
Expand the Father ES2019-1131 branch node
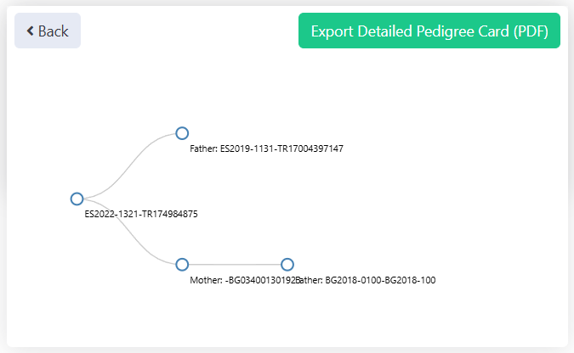[182, 133]
